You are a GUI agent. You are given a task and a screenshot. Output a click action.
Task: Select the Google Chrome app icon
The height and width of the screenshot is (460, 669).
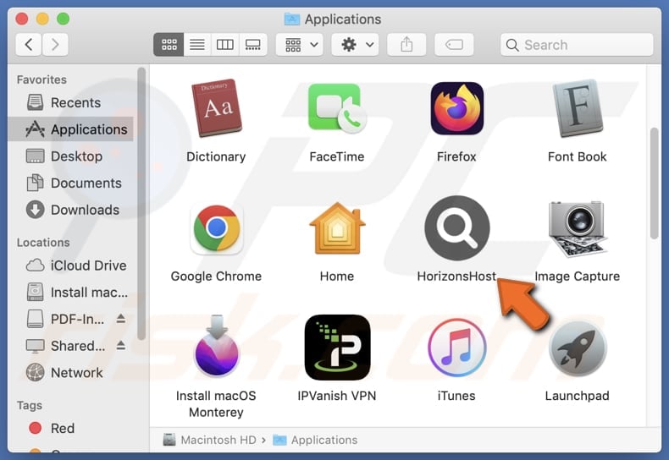pyautogui.click(x=217, y=228)
